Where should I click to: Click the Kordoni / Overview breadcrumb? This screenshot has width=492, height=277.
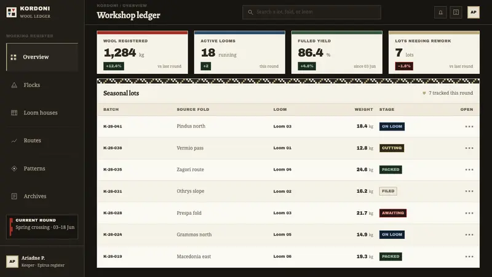coord(122,6)
